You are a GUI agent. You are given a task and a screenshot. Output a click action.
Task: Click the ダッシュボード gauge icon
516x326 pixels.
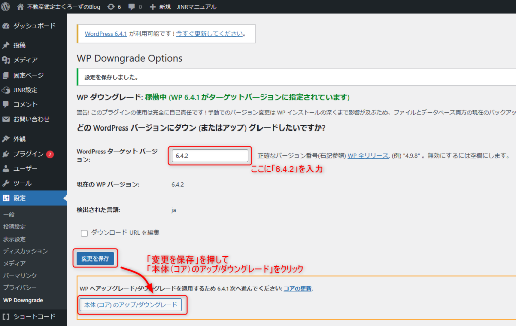pos(6,26)
